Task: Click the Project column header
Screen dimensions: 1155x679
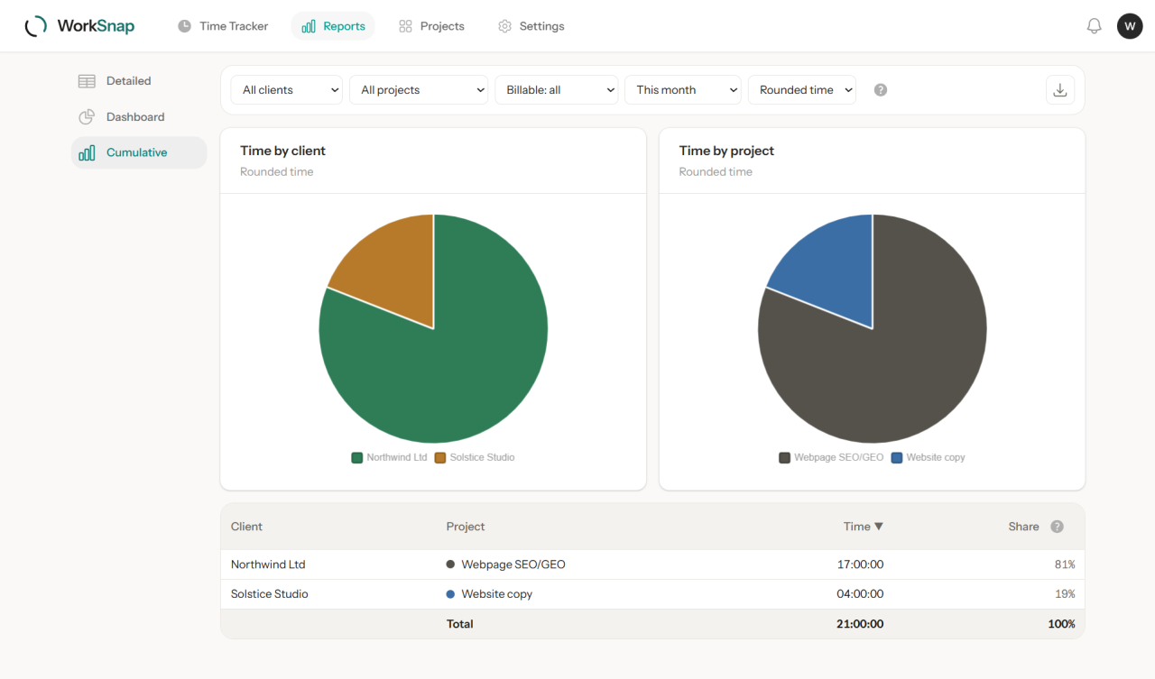Action: [466, 527]
